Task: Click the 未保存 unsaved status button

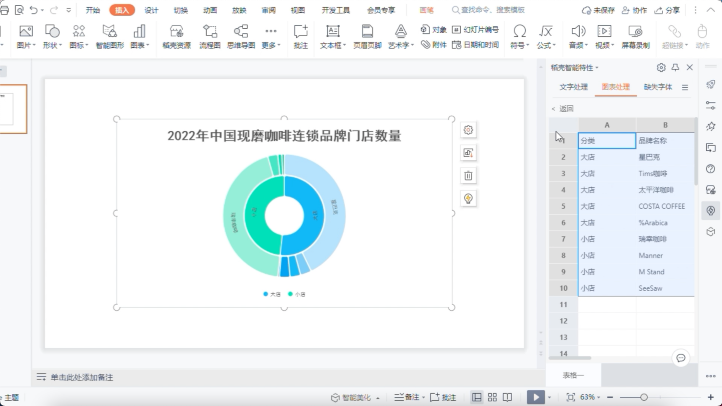Action: 598,10
